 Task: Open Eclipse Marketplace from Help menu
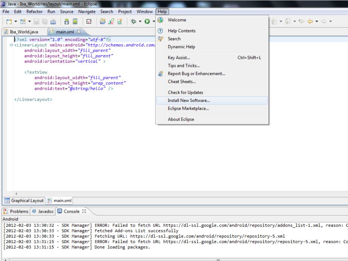point(212,108)
